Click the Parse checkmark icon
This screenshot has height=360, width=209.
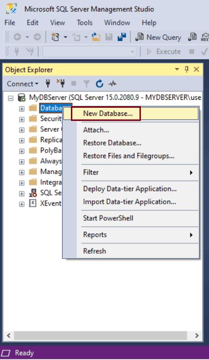click(x=204, y=51)
